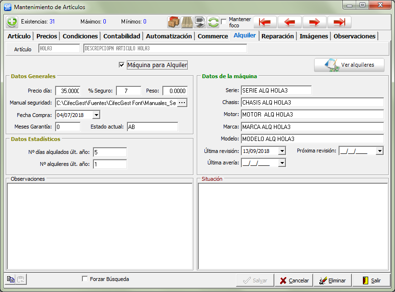The image size is (395, 292).
Task: Click the Eliminar button
Action: tap(333, 280)
